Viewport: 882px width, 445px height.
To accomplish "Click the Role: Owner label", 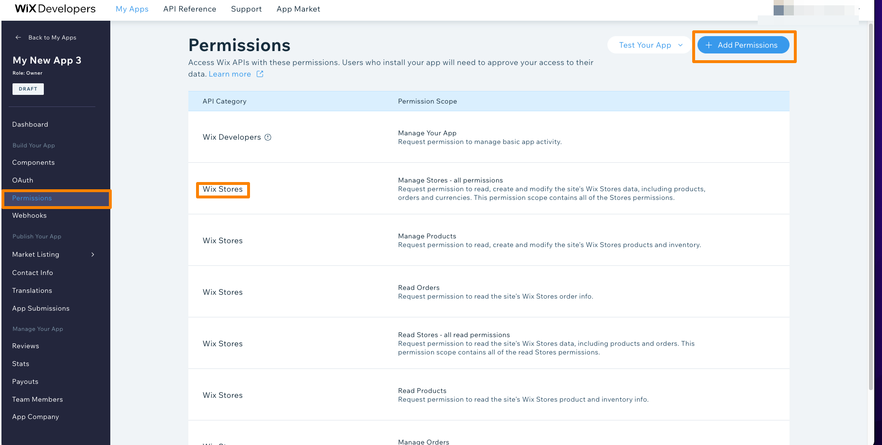I will point(27,73).
